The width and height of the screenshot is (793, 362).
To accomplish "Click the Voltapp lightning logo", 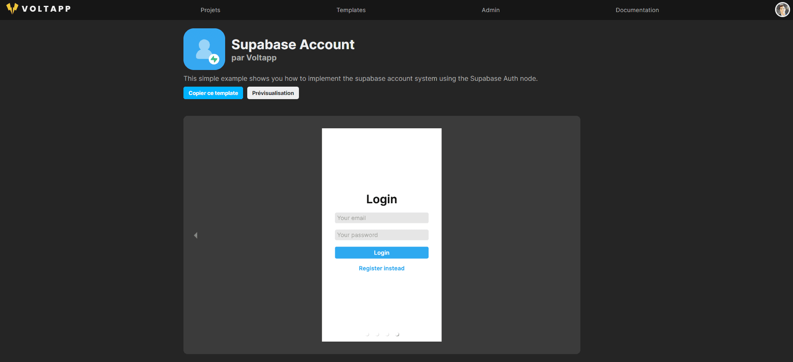I will tap(12, 9).
